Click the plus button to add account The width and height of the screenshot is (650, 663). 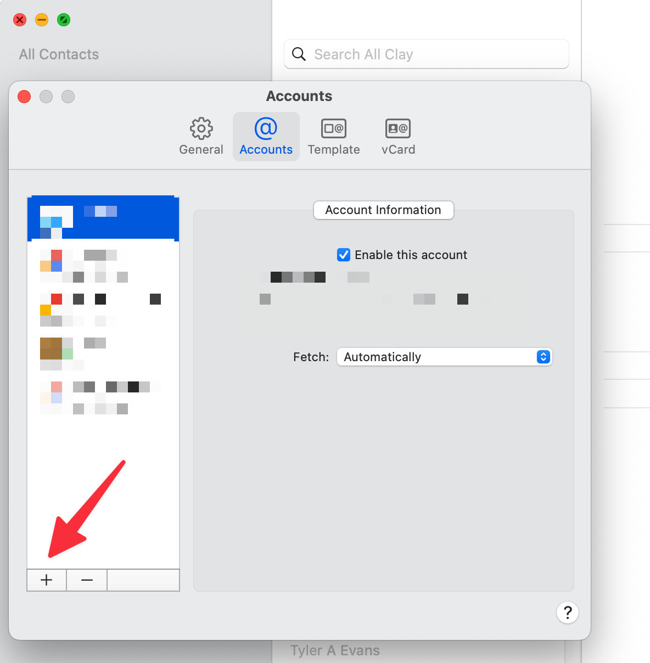point(47,580)
